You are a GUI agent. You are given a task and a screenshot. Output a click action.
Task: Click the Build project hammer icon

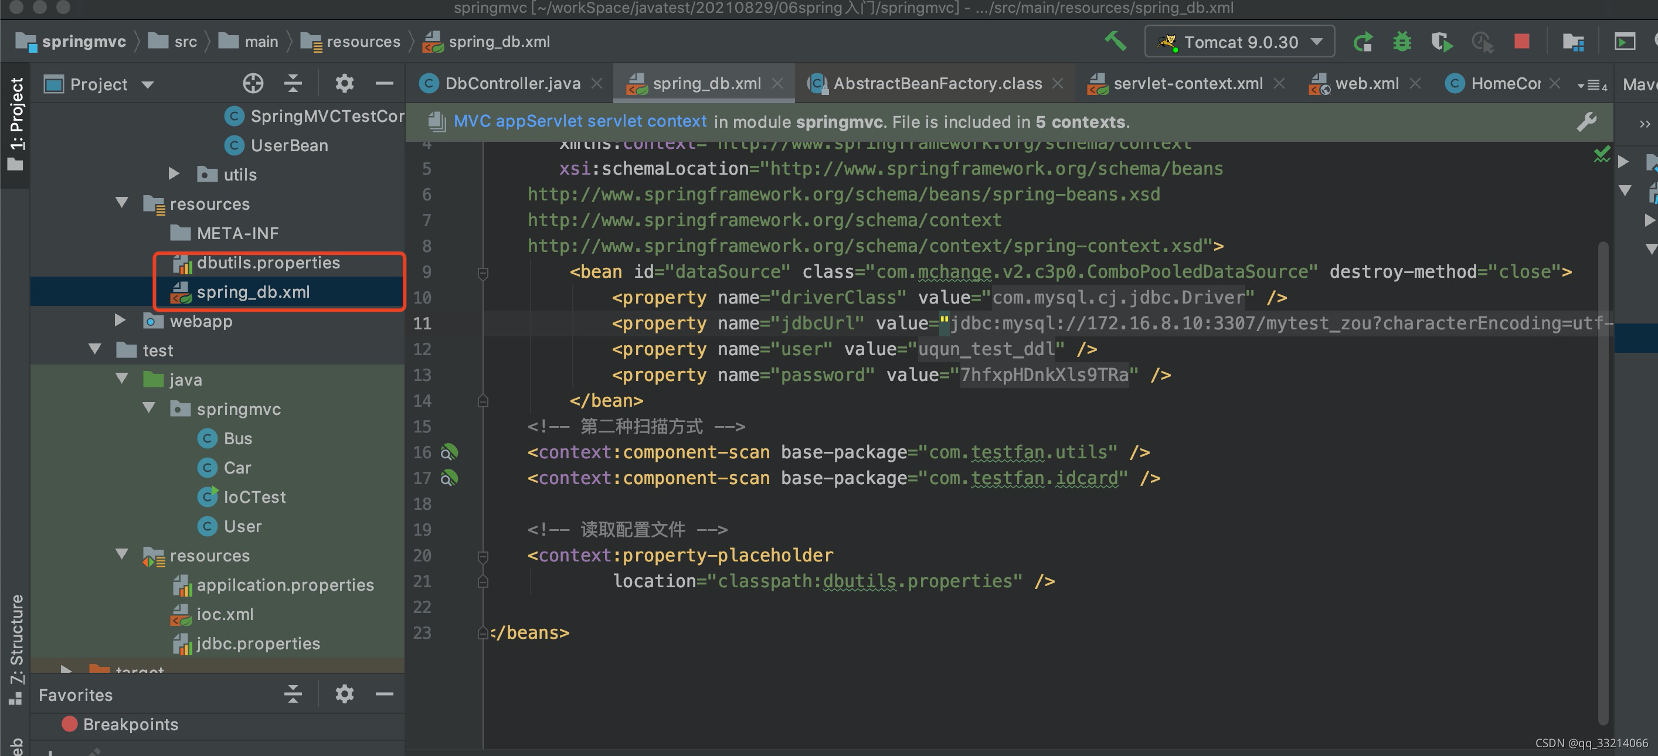click(1116, 42)
